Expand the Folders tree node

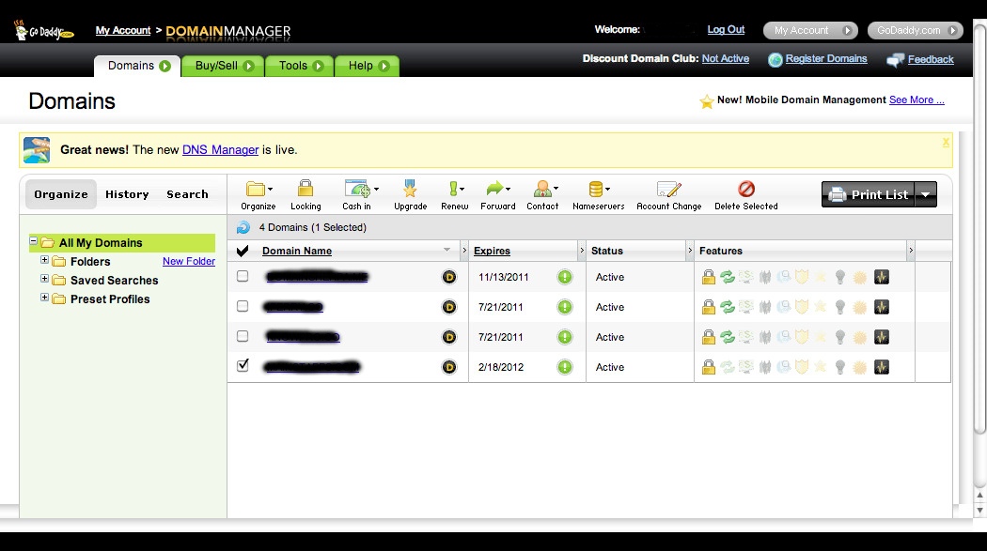point(44,260)
